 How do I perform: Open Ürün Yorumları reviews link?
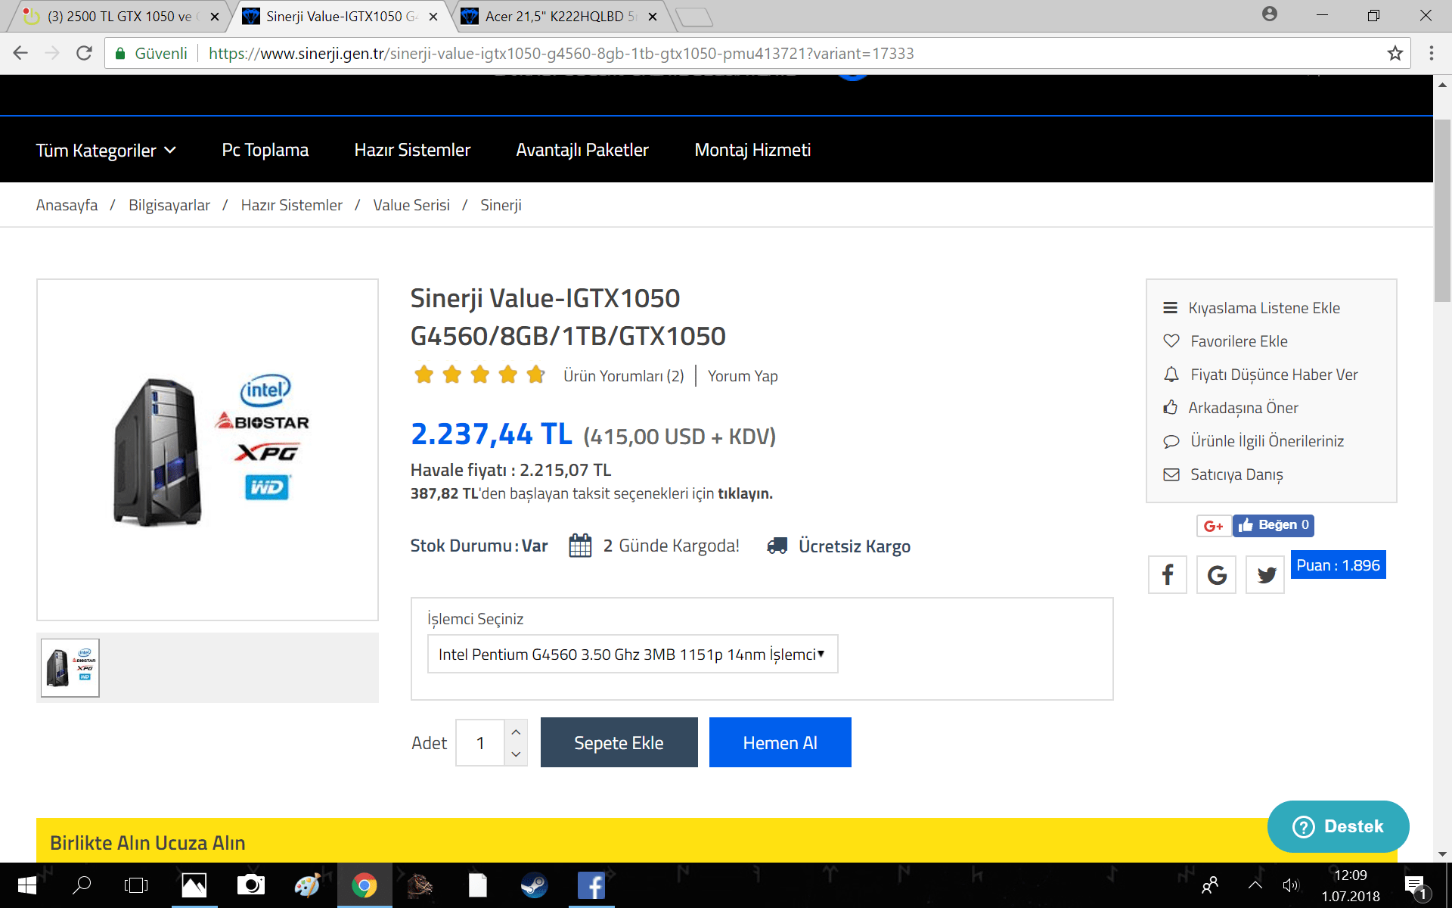623,376
